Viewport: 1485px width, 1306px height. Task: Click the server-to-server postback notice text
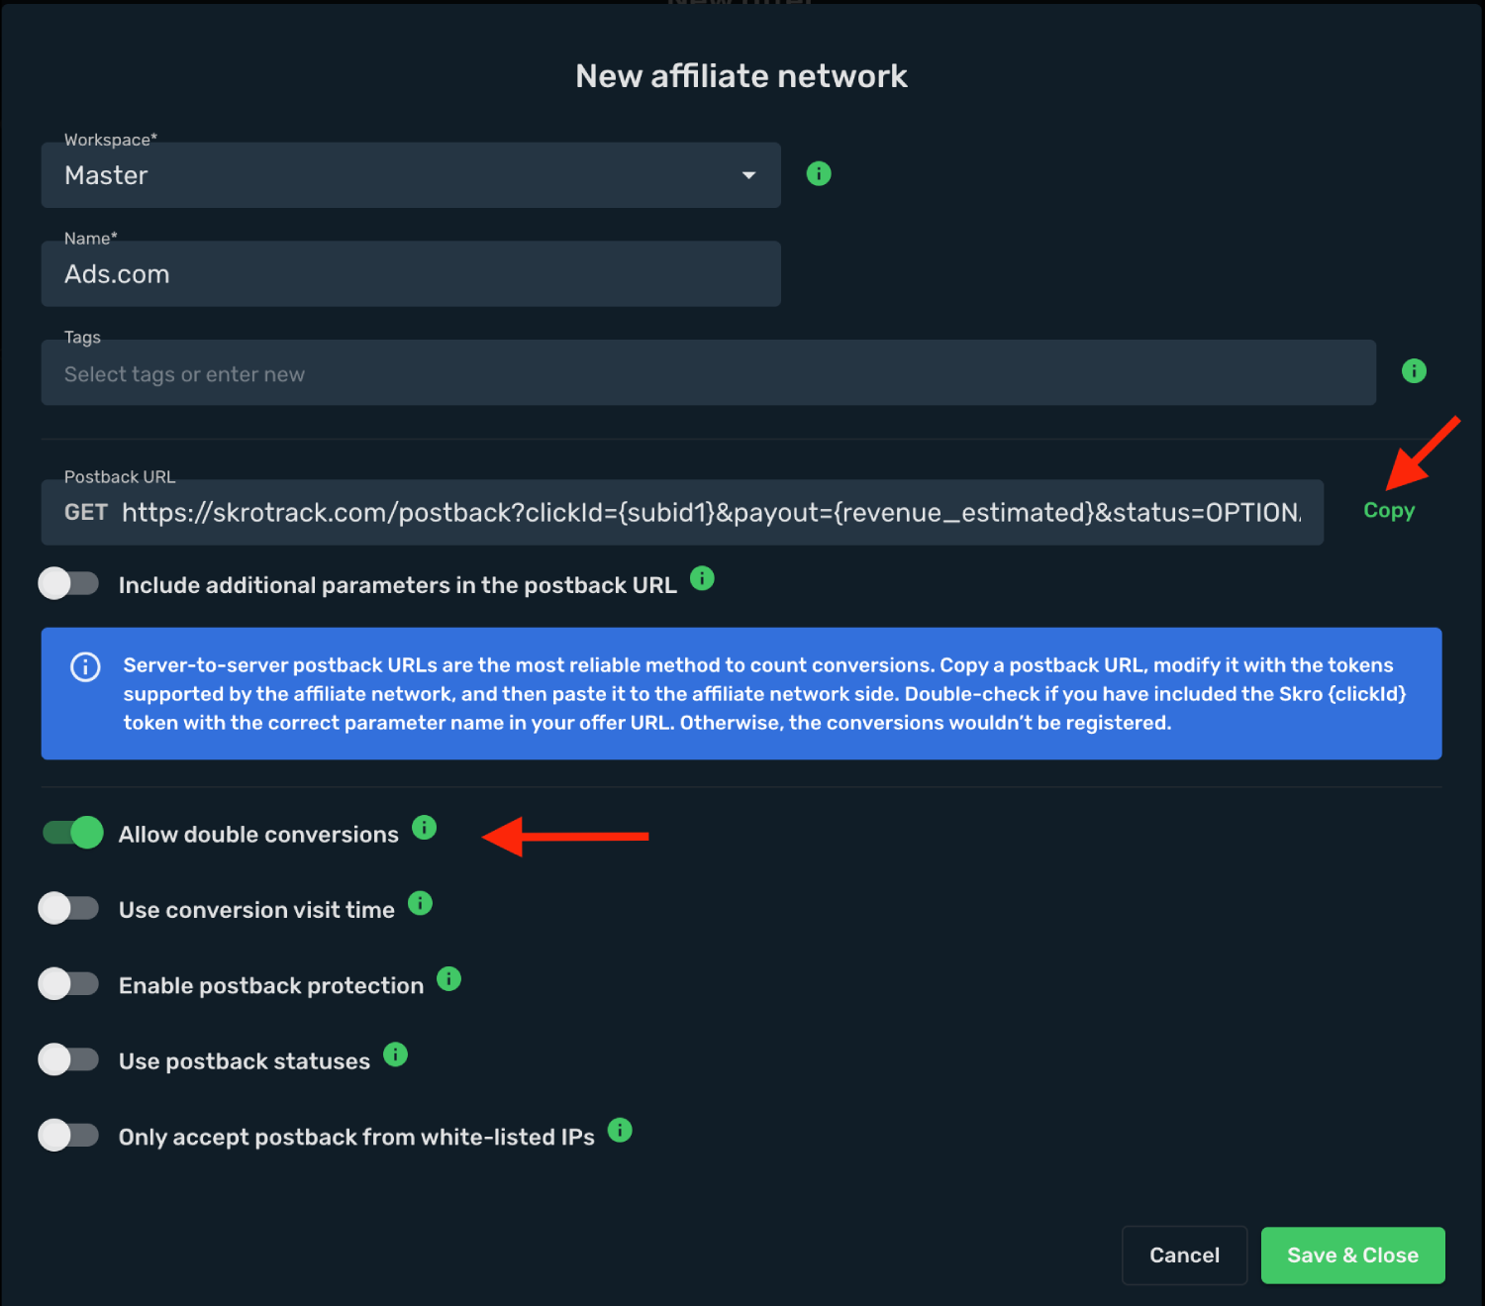pyautogui.click(x=764, y=694)
